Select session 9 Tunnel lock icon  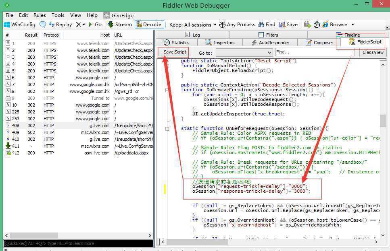click(x=8, y=98)
